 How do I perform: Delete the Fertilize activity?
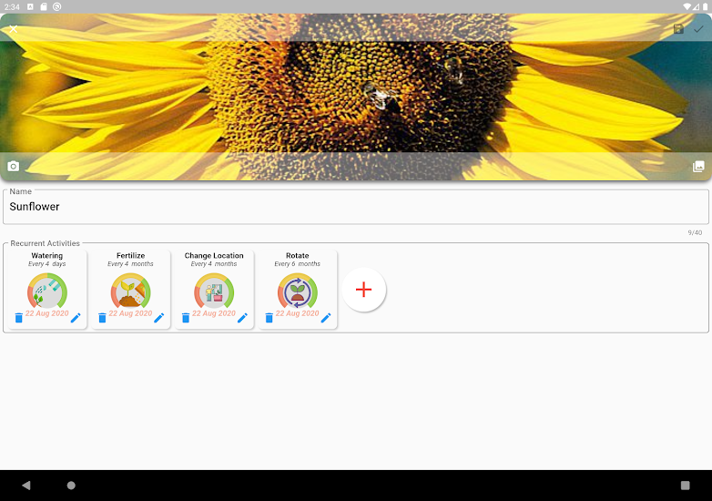[x=102, y=318]
